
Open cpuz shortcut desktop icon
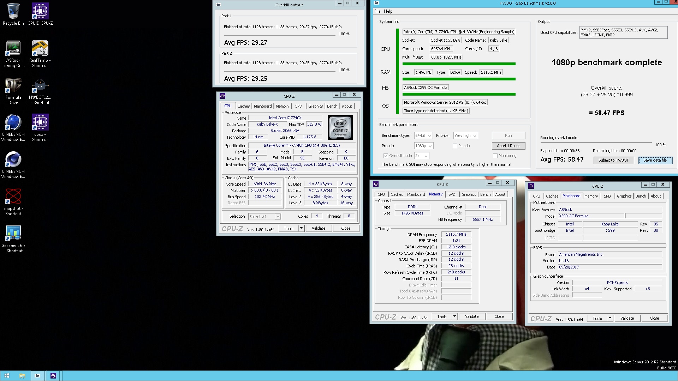pyautogui.click(x=40, y=128)
